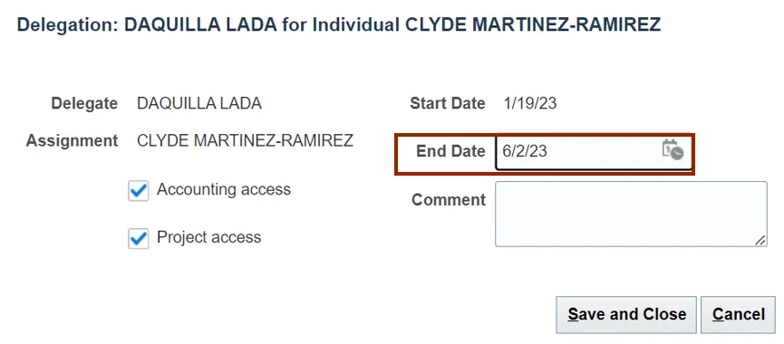The width and height of the screenshot is (784, 344).
Task: Click the 1/19/23 start date value
Action: [x=530, y=103]
